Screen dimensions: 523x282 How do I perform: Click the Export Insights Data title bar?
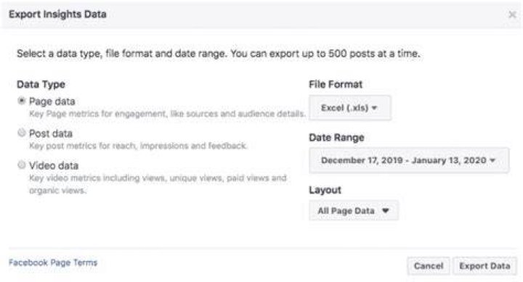(x=261, y=14)
